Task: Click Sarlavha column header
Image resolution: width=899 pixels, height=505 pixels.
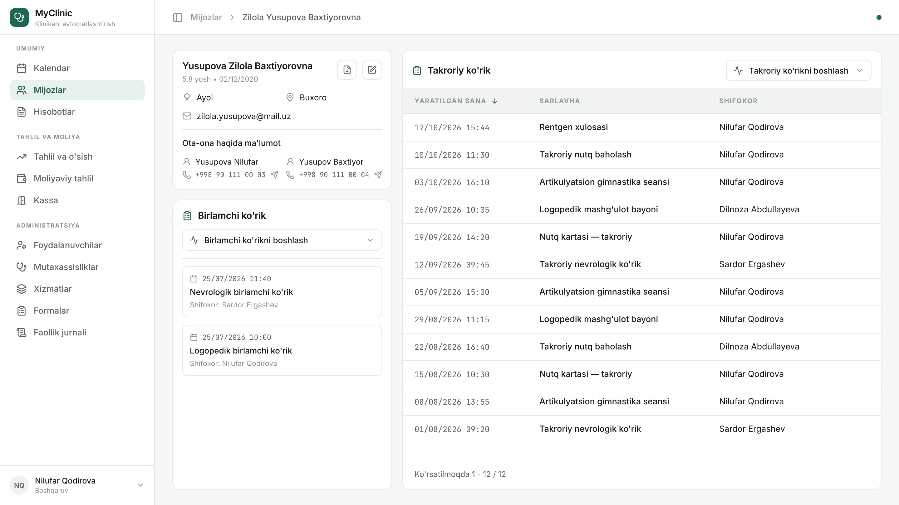Action: [559, 101]
